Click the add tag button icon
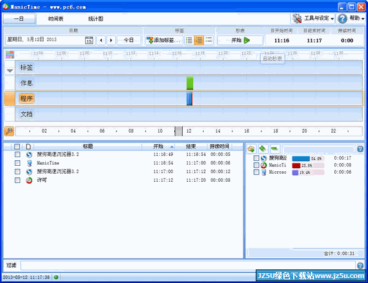The width and height of the screenshot is (368, 283). [x=150, y=40]
